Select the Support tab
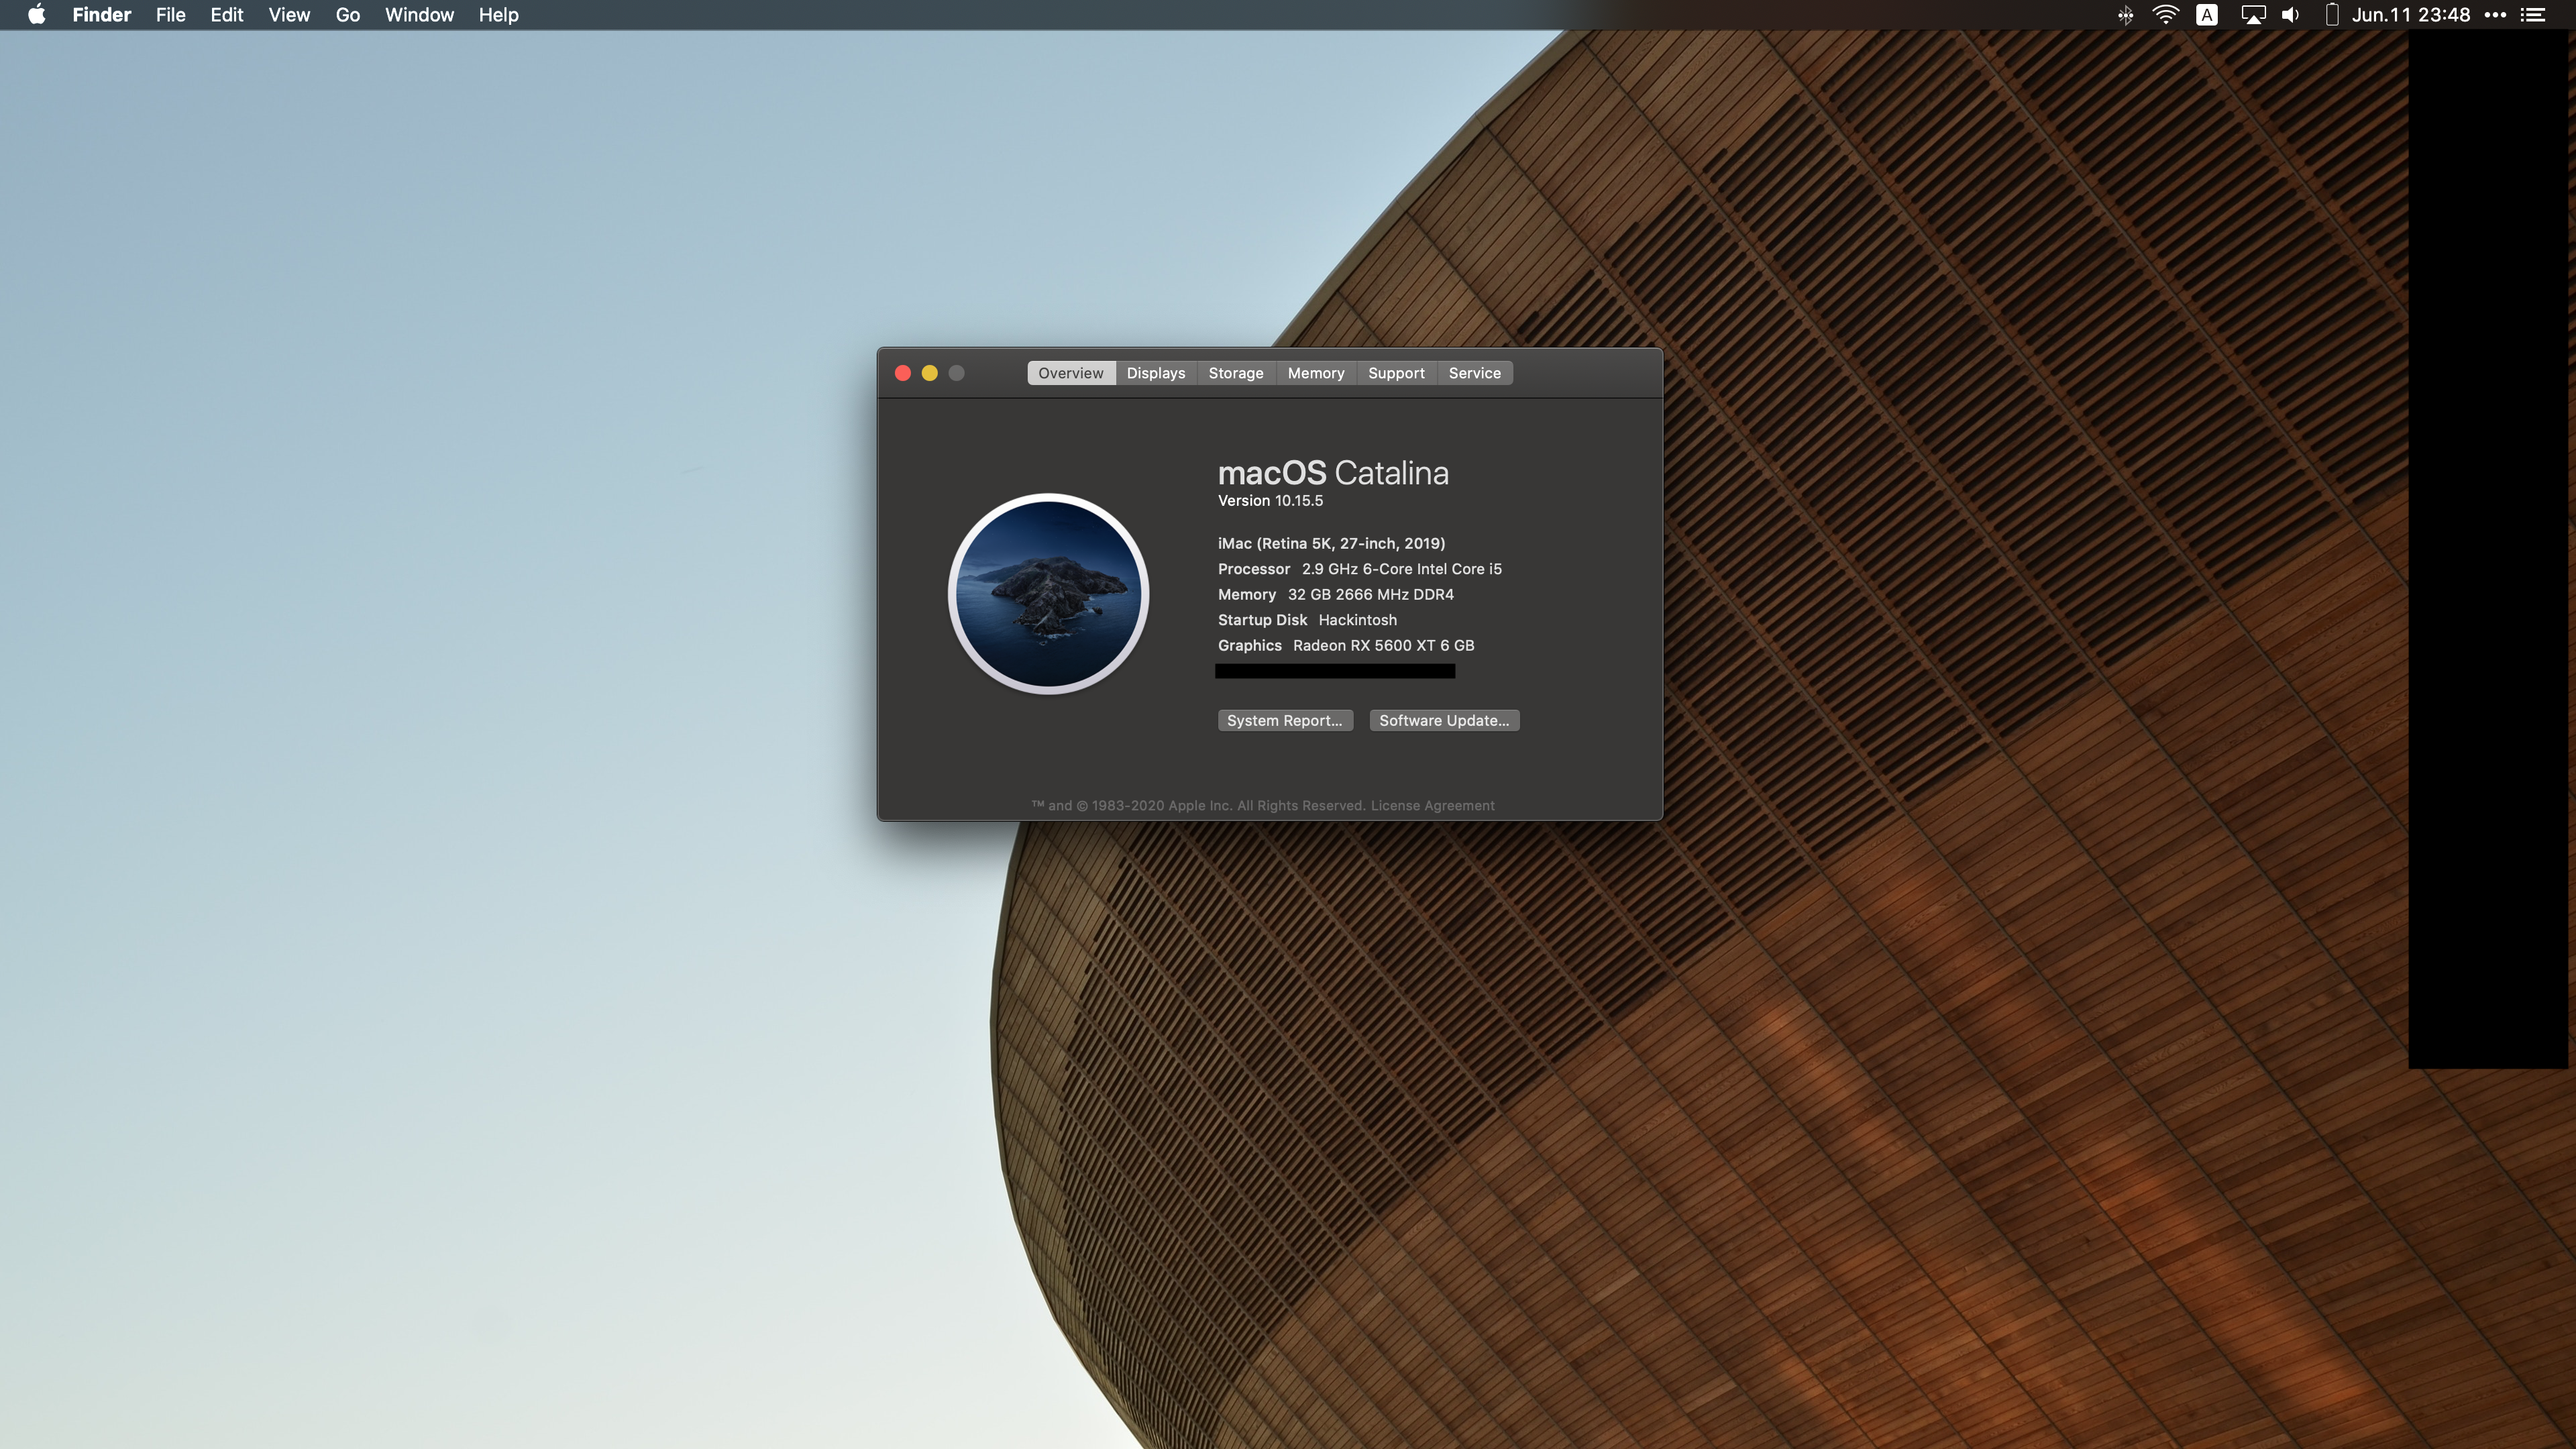Image resolution: width=2576 pixels, height=1449 pixels. click(1396, 373)
